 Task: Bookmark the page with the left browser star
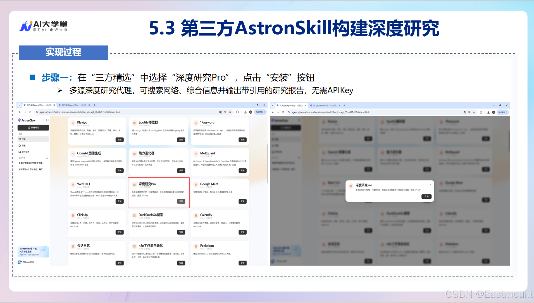(x=230, y=112)
